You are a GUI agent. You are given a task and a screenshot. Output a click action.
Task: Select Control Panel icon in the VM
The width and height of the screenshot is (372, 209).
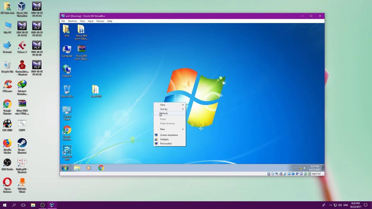pos(67,113)
